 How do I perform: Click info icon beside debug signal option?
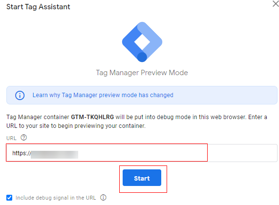pos(103,198)
